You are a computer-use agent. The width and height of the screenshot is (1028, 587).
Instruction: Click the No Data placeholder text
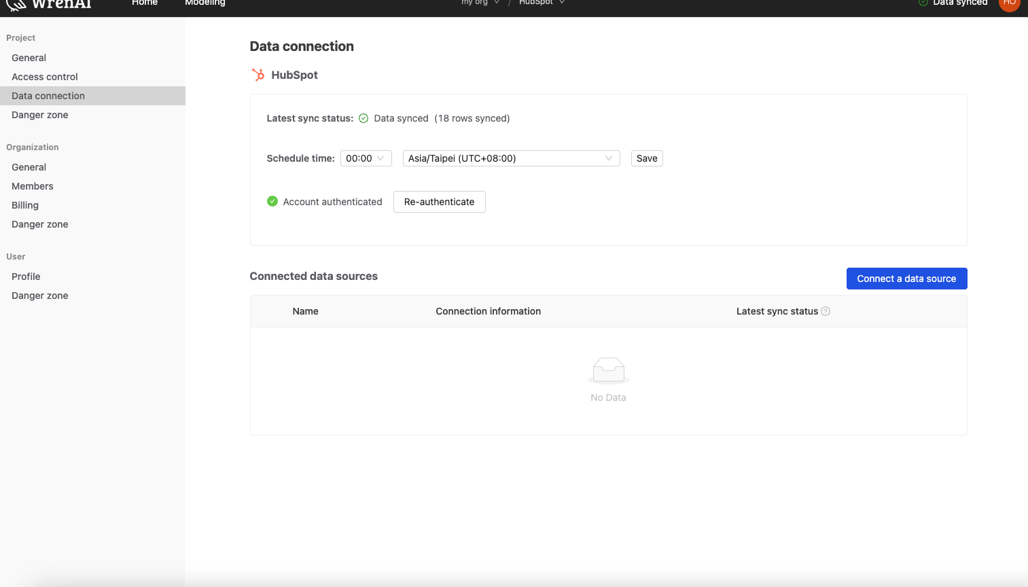coord(608,397)
